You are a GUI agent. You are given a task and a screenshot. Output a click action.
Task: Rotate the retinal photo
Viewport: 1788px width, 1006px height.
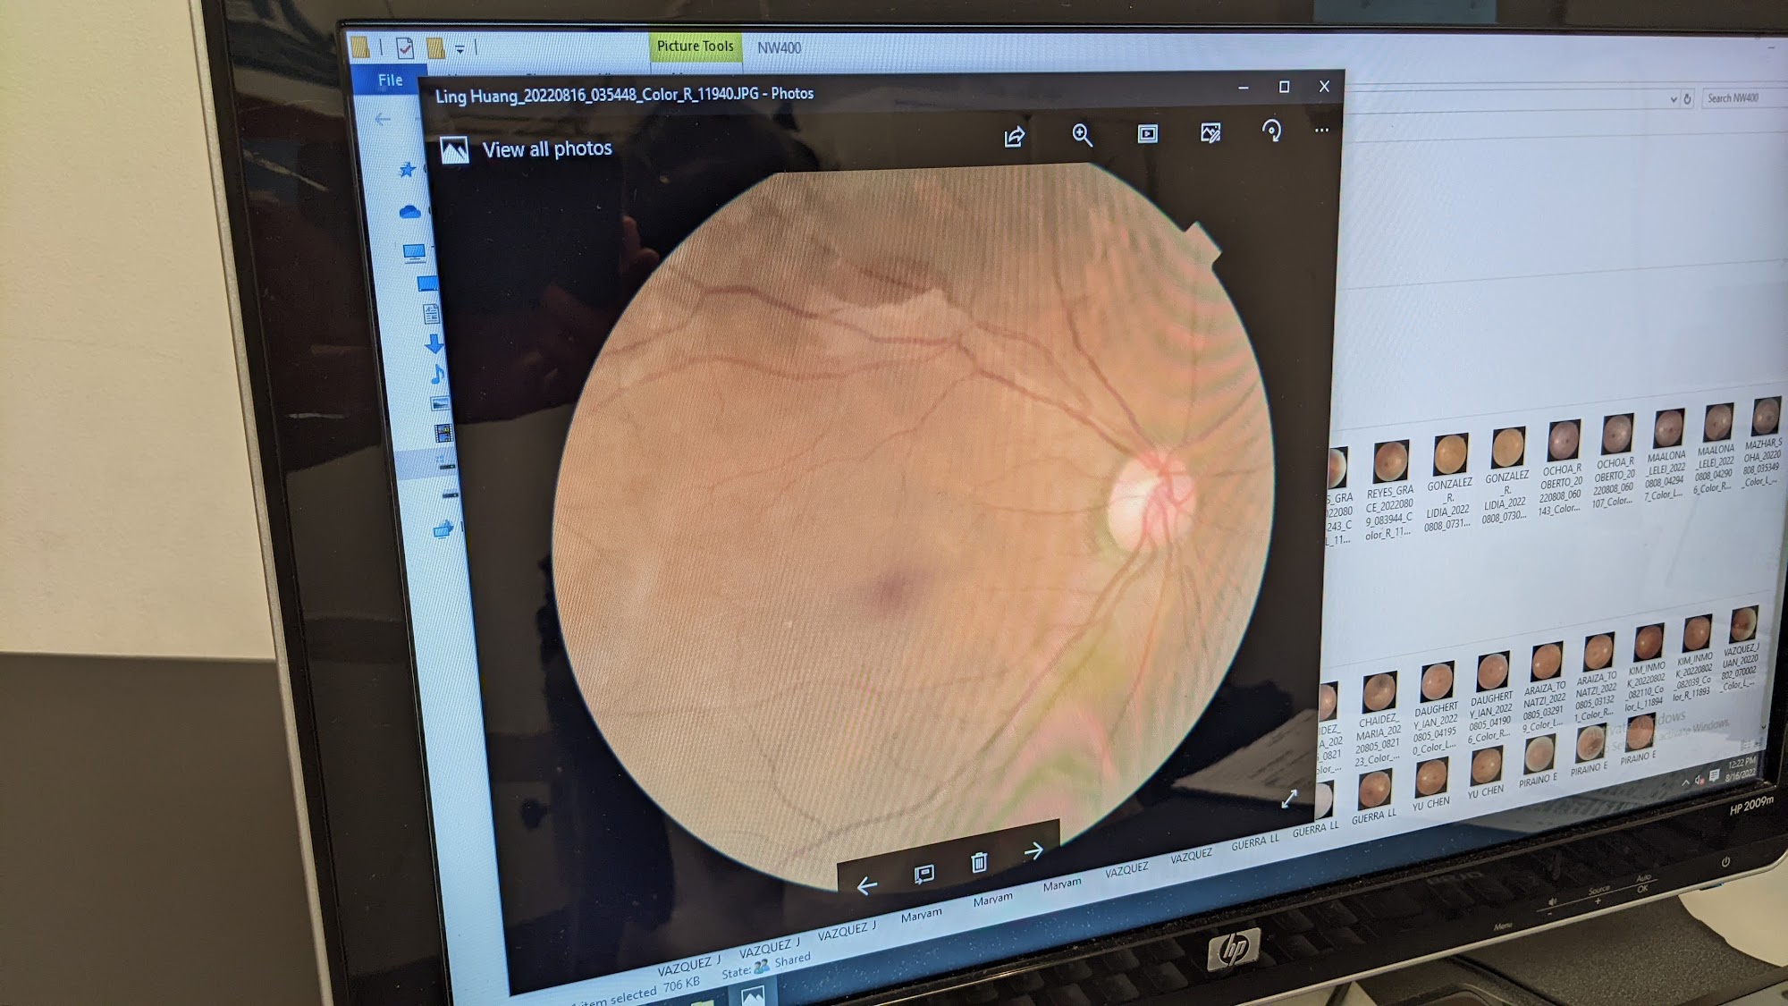pyautogui.click(x=1271, y=131)
